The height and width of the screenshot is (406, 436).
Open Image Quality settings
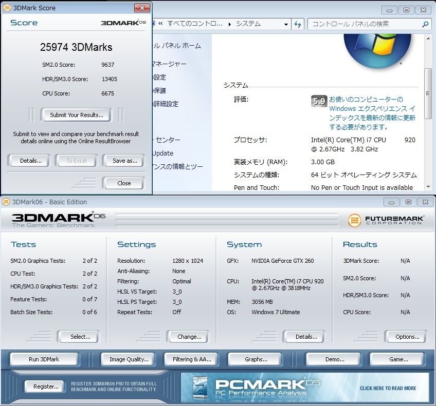(129, 359)
